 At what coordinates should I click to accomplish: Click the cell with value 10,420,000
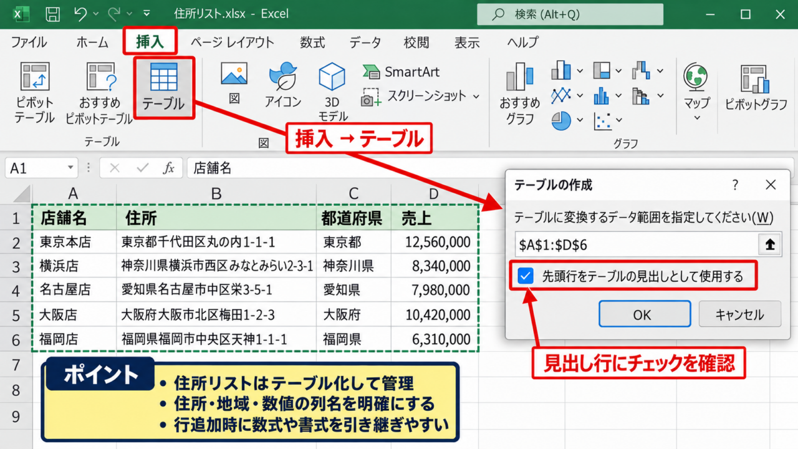point(435,315)
